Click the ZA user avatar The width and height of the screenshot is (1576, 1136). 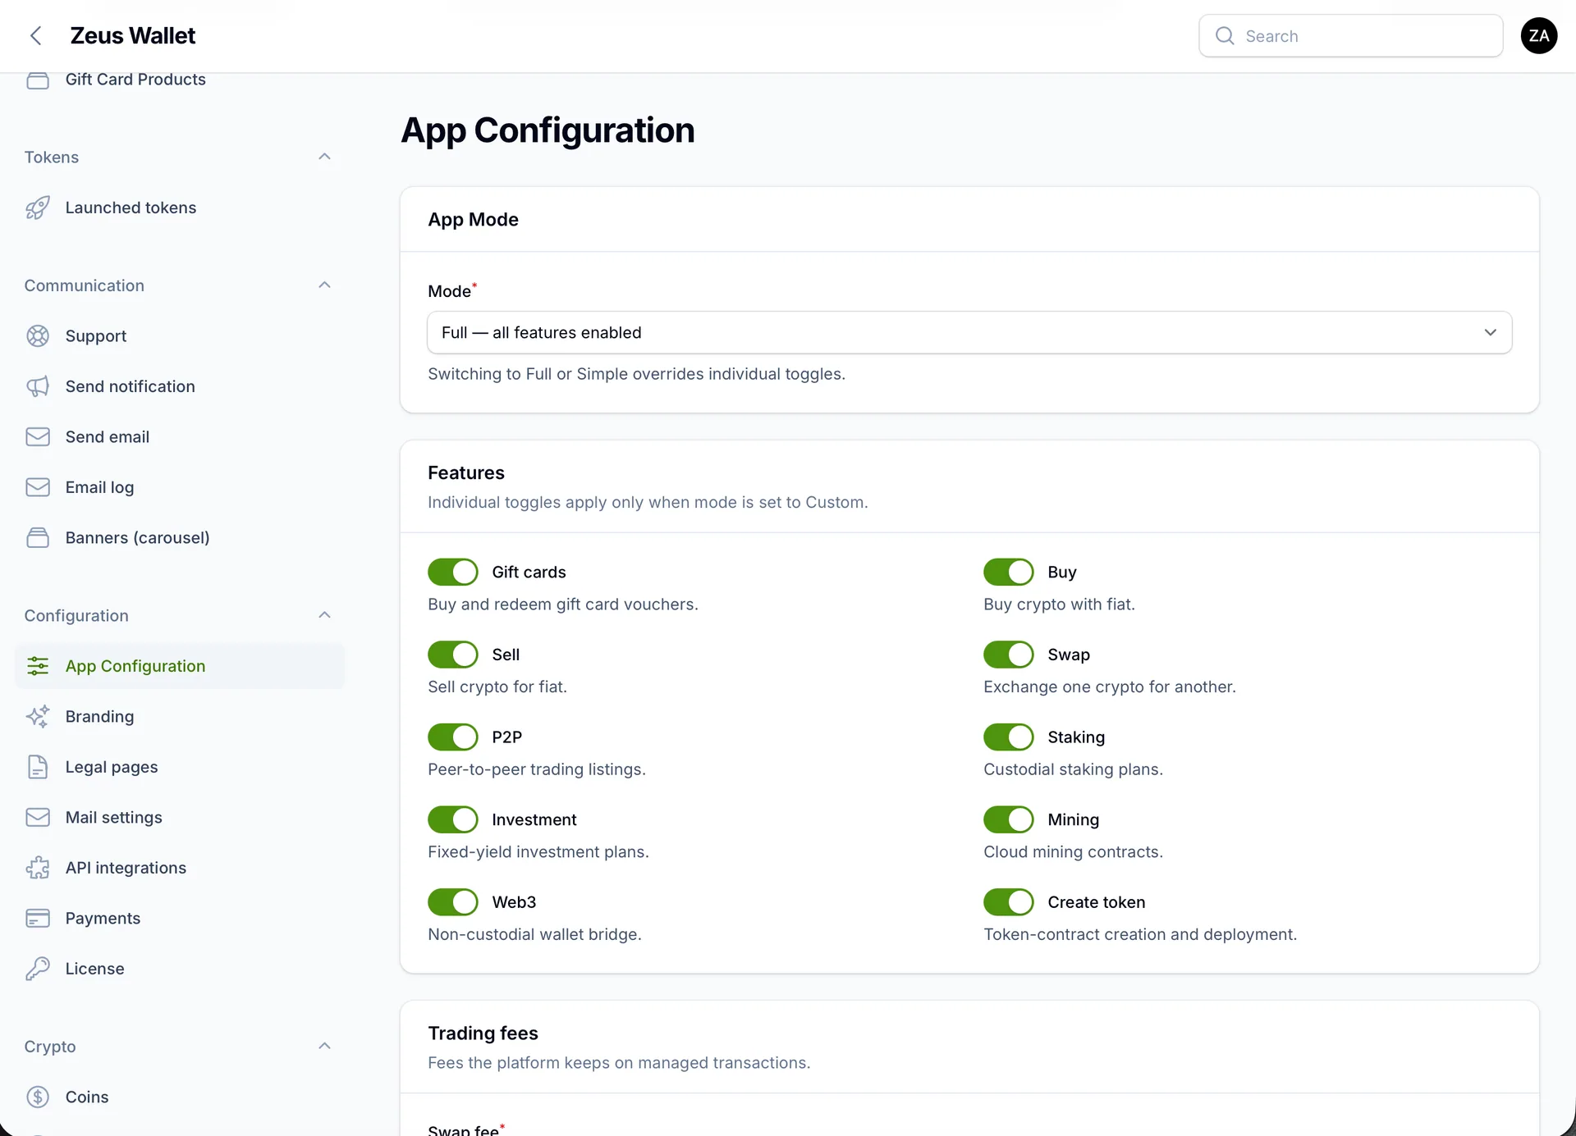click(1539, 36)
